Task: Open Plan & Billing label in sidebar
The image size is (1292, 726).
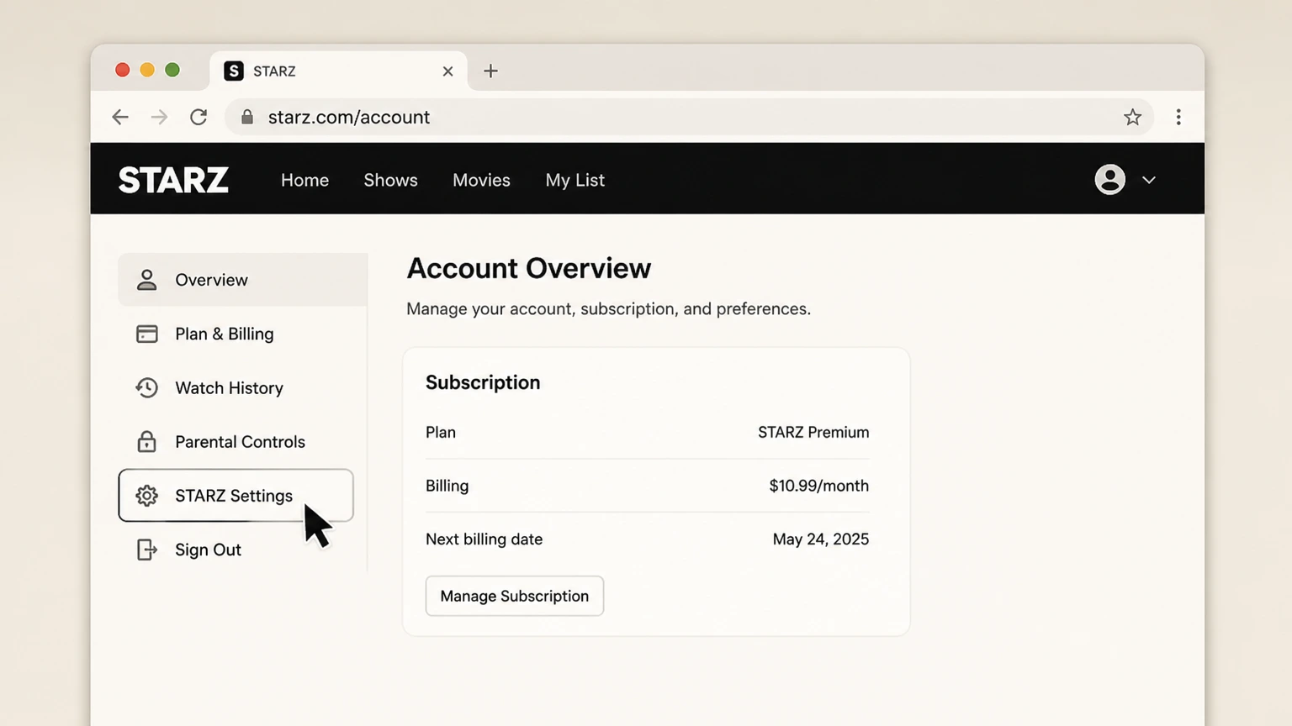Action: 225,334
